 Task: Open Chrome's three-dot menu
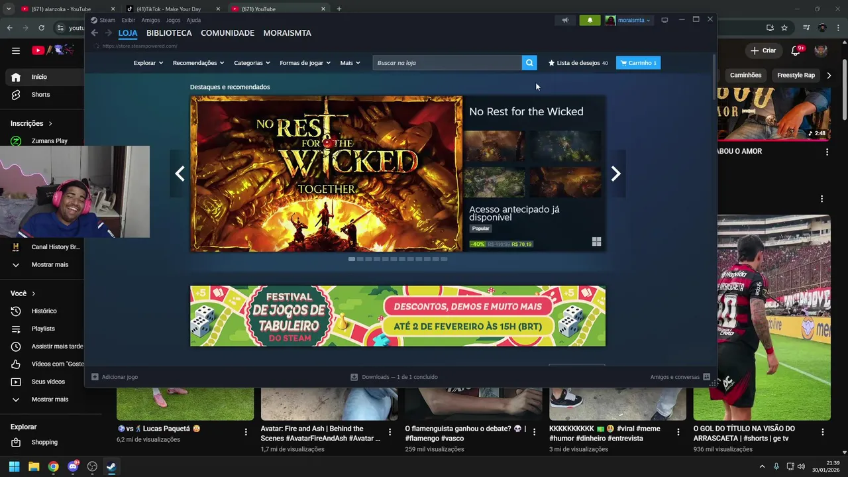click(x=838, y=28)
